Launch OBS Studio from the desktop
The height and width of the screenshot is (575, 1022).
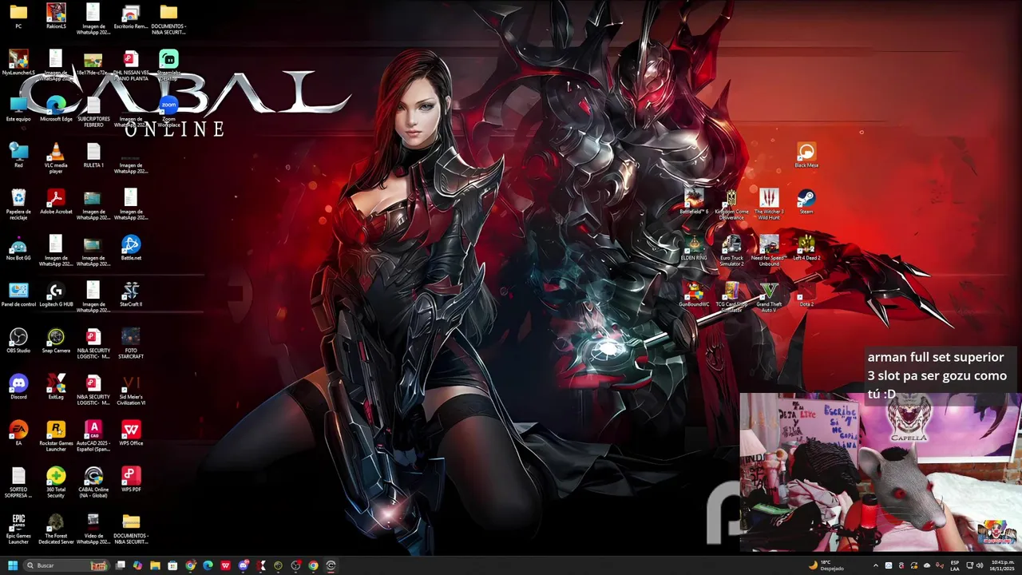[x=18, y=340]
